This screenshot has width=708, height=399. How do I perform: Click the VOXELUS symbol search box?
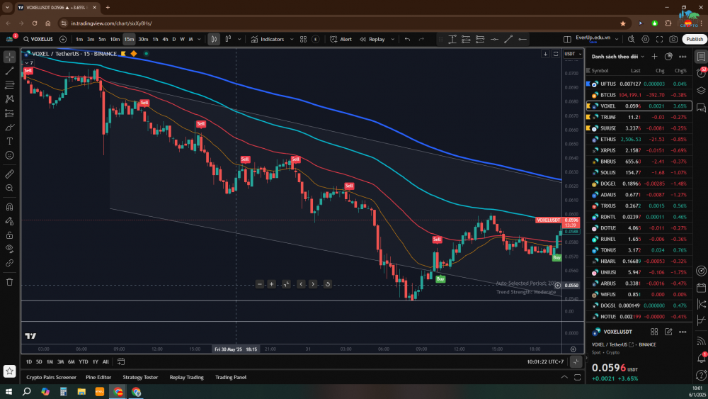[x=38, y=39]
